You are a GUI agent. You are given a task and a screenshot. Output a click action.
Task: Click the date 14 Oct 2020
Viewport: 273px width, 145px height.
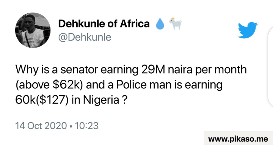click(41, 126)
